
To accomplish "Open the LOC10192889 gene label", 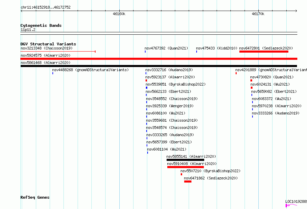I will 296,201.
